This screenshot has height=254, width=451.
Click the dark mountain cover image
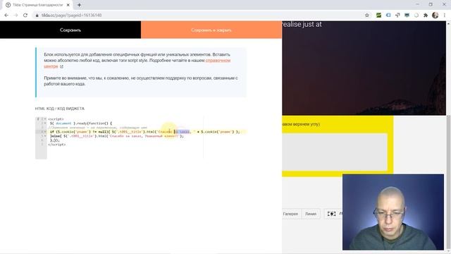(364, 68)
